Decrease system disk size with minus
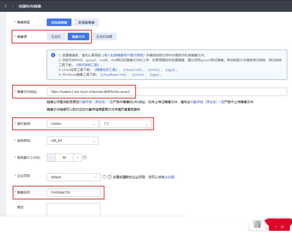The height and width of the screenshot is (233, 292). pyautogui.click(x=51, y=158)
